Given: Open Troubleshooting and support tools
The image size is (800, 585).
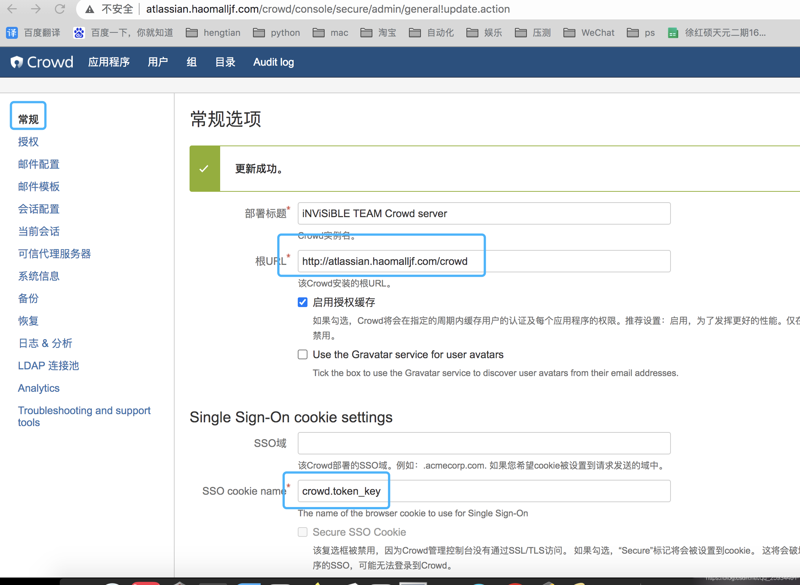Looking at the screenshot, I should [84, 416].
